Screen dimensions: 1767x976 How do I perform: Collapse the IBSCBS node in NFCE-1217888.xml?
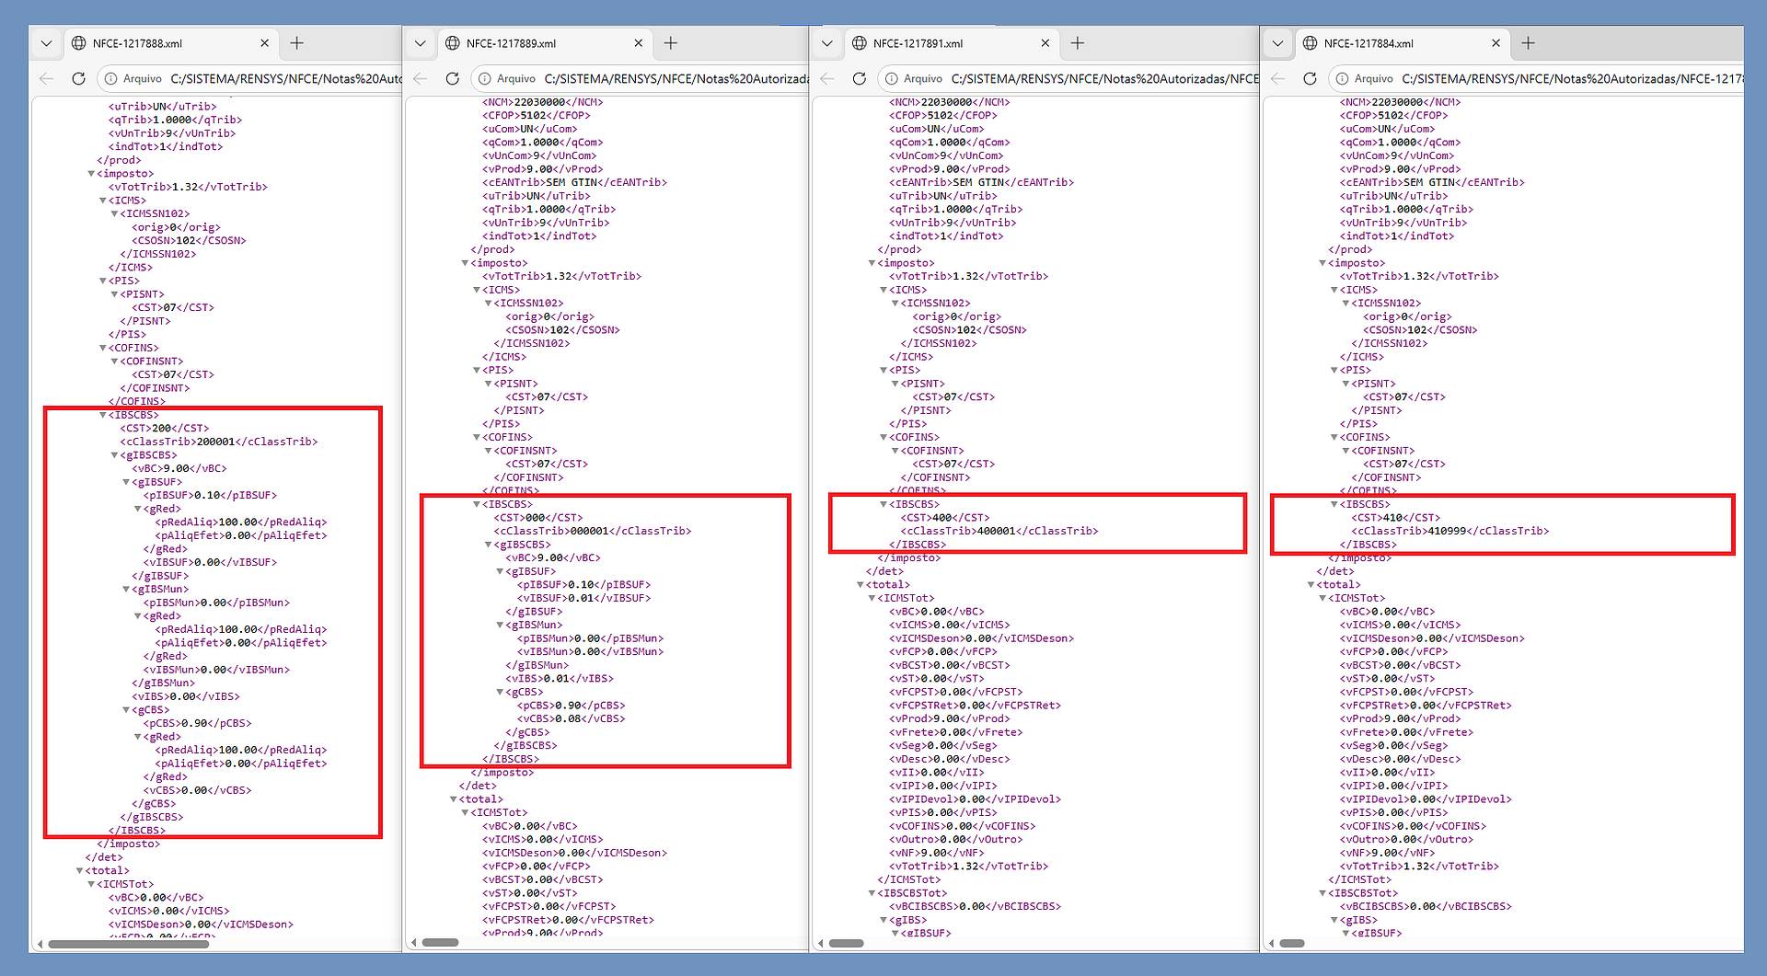(x=103, y=415)
